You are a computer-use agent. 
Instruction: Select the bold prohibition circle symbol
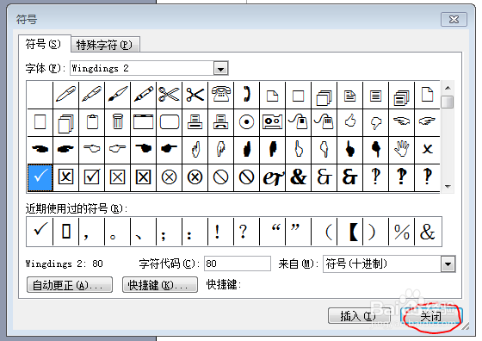click(246, 177)
